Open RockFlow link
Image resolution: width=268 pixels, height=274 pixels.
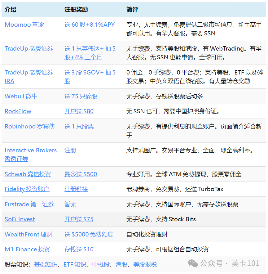(x=18, y=111)
